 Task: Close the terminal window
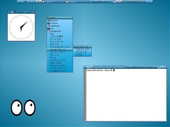click(165, 67)
